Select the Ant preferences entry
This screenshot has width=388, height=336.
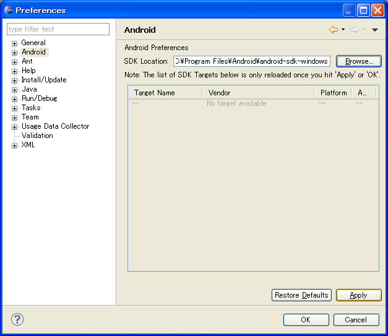[27, 61]
